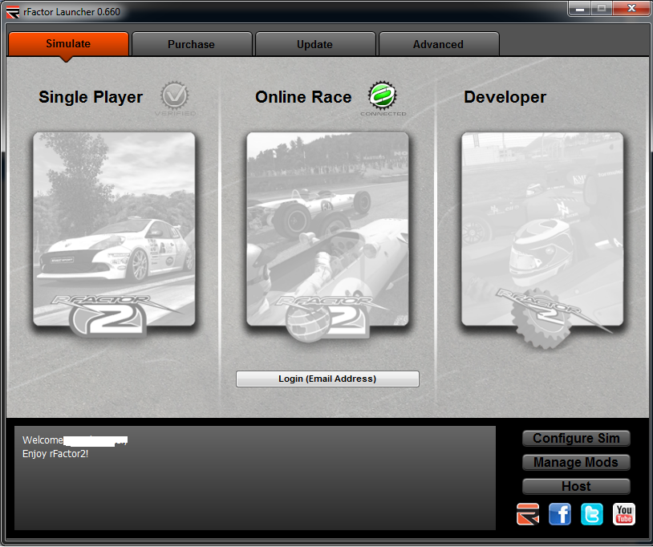The width and height of the screenshot is (653, 547).
Task: Open the YouTube icon link
Action: coord(624,514)
